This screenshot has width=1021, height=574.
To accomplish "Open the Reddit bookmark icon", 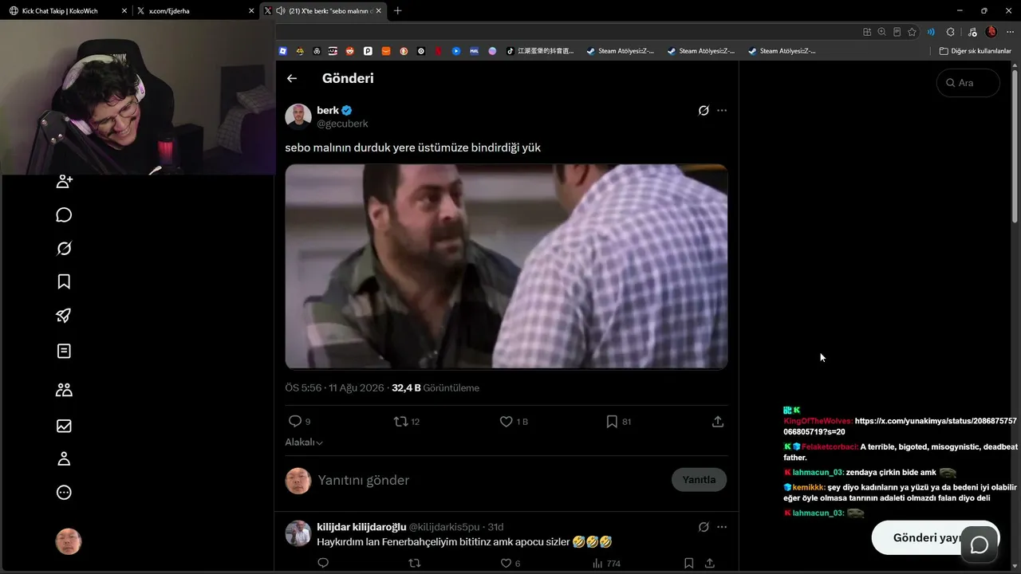I will (x=350, y=51).
